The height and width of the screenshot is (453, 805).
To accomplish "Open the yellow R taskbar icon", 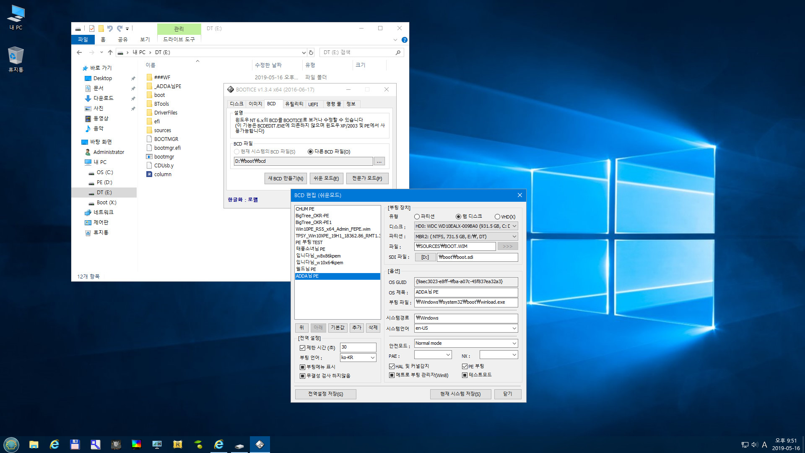I will click(x=178, y=445).
